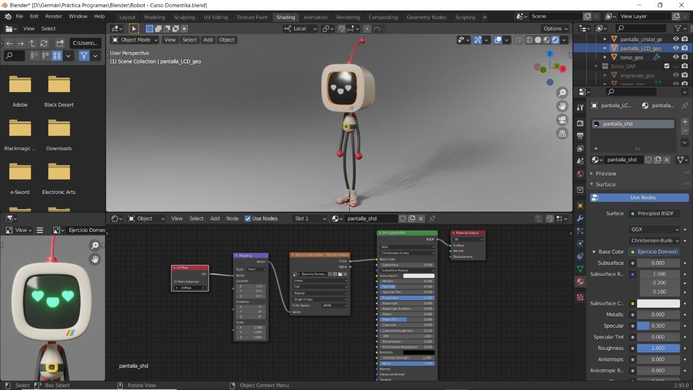
Task: Toggle file browser filter funnel
Action: tap(84, 55)
